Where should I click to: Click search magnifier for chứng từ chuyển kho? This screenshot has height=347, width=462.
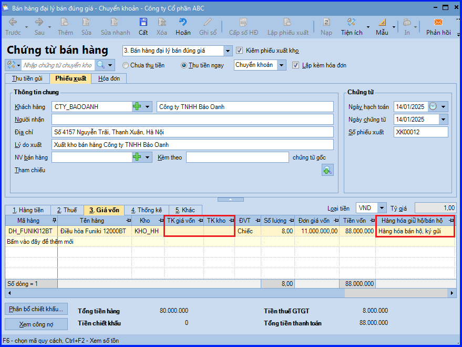[x=100, y=65]
